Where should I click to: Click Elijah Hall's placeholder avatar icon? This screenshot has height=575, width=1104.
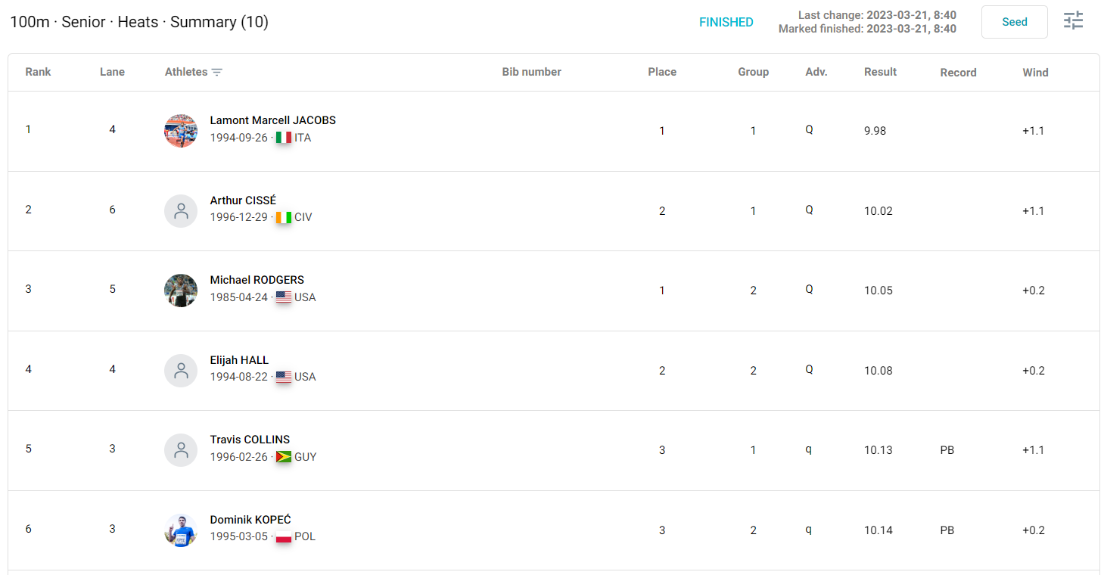181,370
